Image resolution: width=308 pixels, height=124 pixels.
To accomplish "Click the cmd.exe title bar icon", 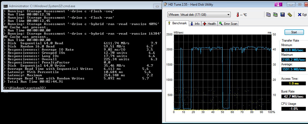I will coord(6,6).
